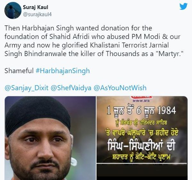Open the left photo of man in black headwear

click(50, 138)
